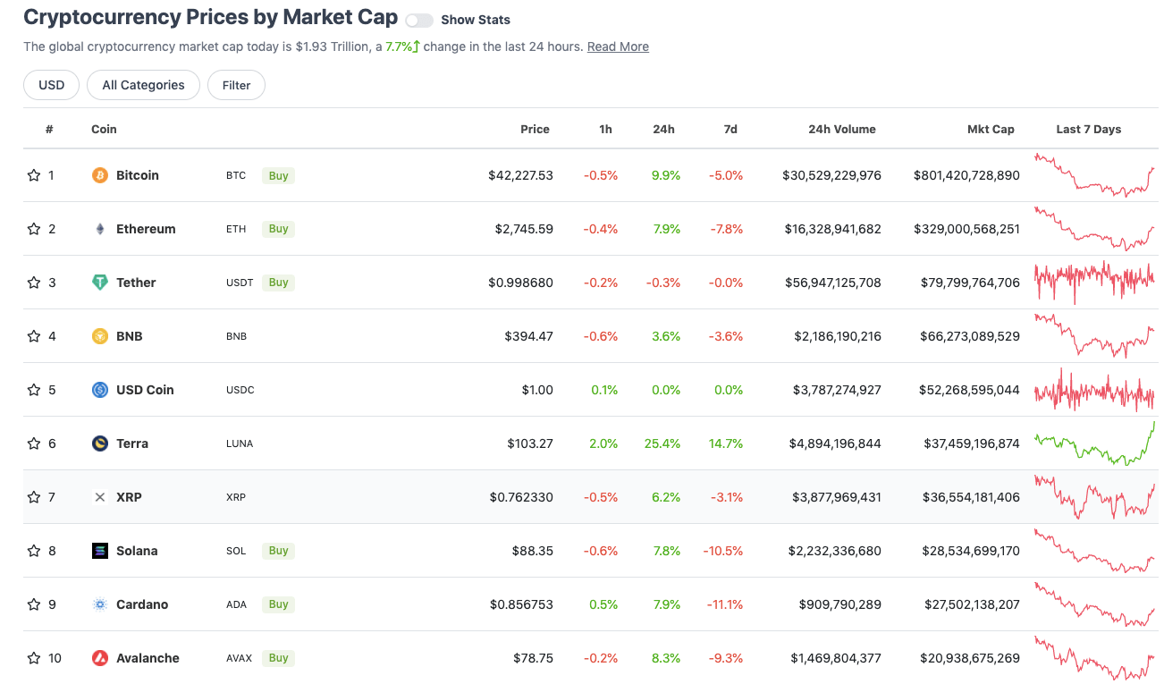Click the Terra logo icon
This screenshot has height=684, width=1164.
coord(100,443)
